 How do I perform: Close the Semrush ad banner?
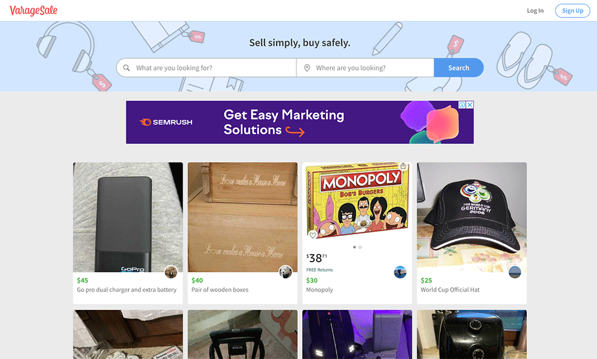[x=470, y=105]
